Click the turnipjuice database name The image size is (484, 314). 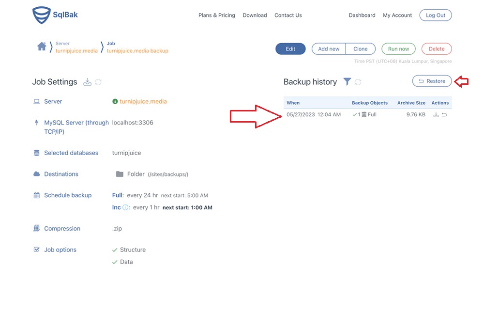[126, 153]
